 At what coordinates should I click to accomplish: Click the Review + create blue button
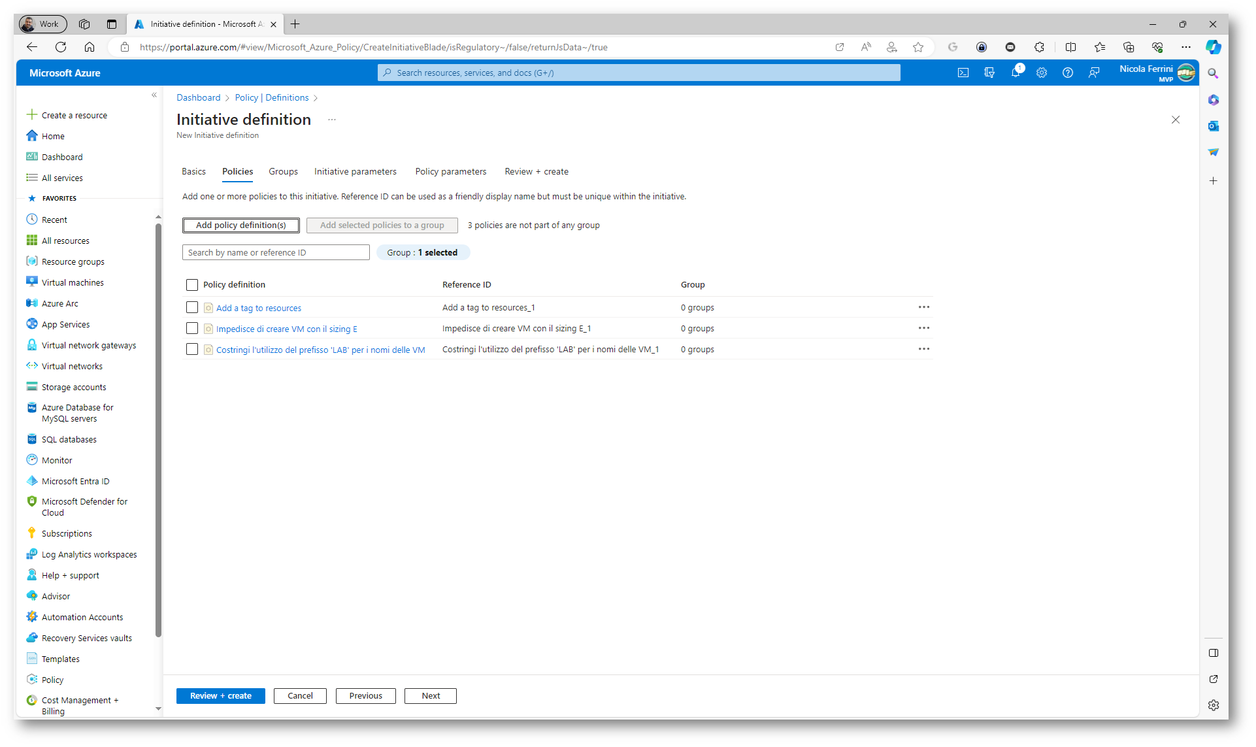click(x=220, y=695)
